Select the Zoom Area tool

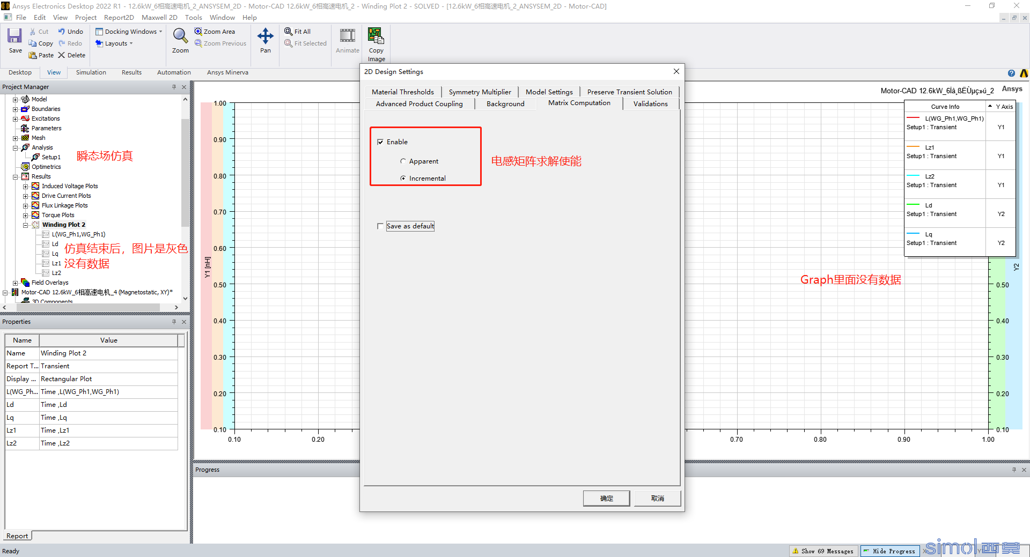215,32
